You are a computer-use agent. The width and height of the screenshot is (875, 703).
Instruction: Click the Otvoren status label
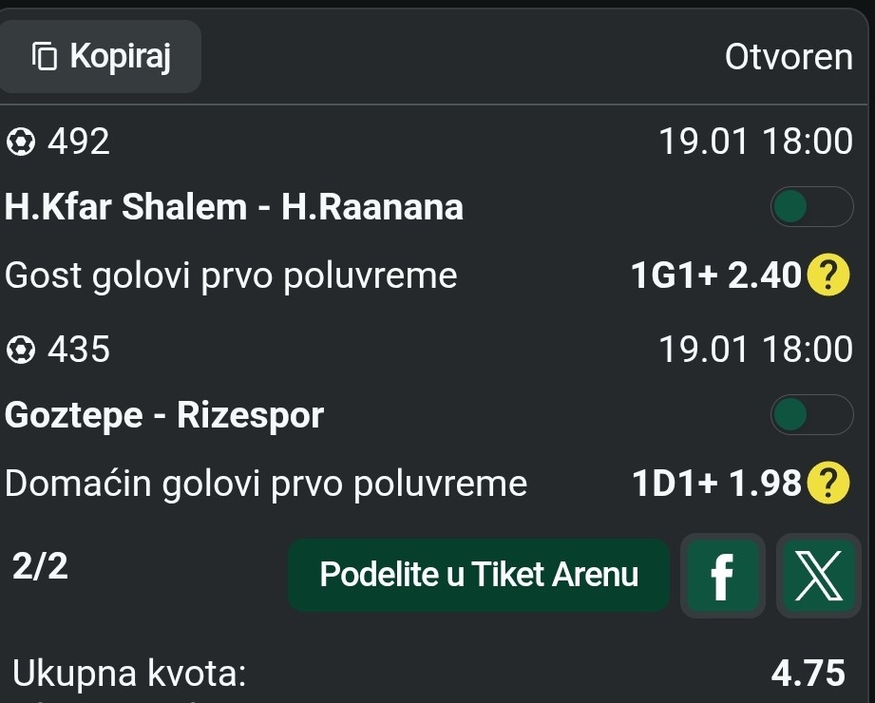click(x=788, y=58)
